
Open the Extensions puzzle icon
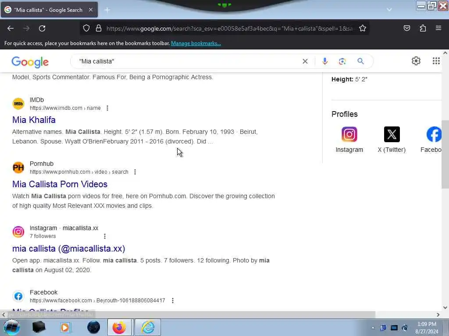click(x=423, y=28)
